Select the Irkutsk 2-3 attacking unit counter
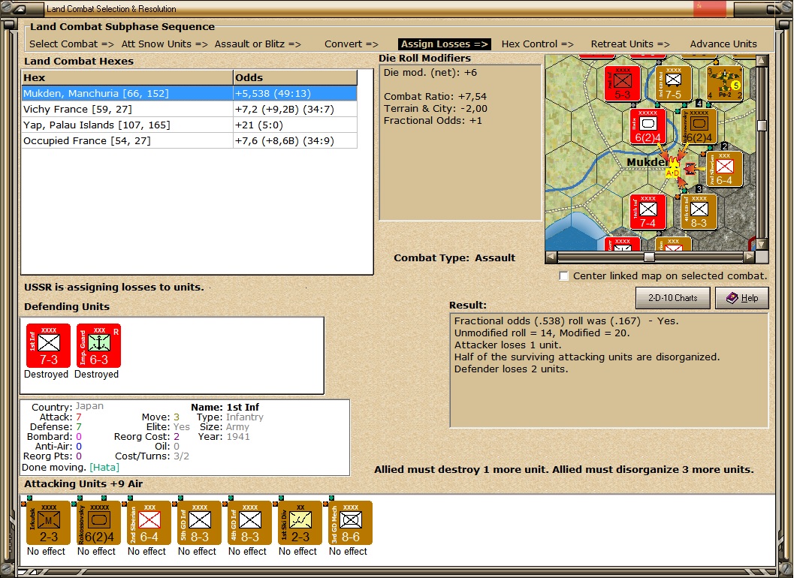The image size is (812, 578). click(x=47, y=524)
